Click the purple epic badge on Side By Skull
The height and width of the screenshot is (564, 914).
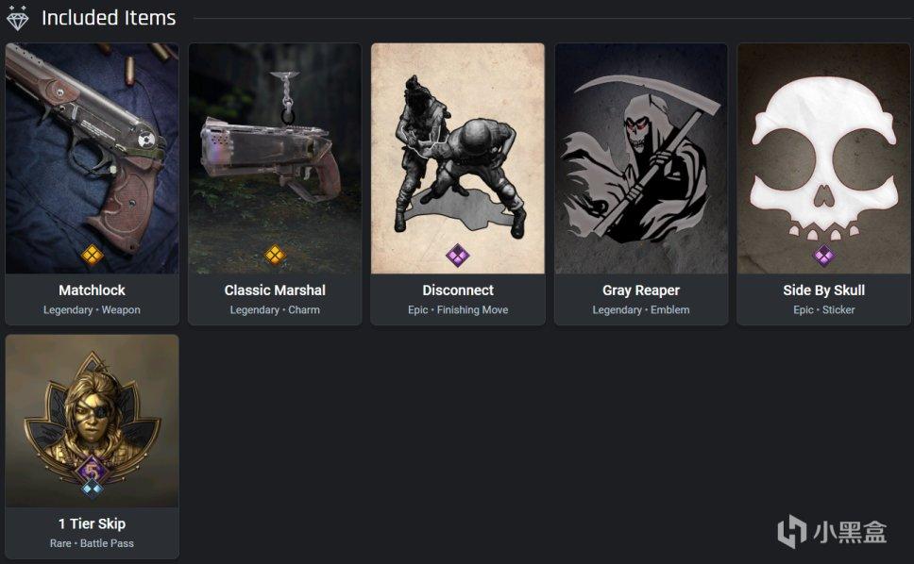coord(823,256)
